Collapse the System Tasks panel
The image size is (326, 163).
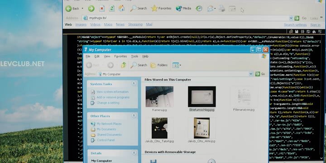[x=134, y=84]
